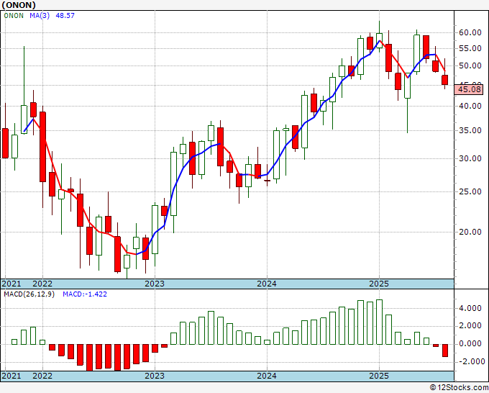Screen dimensions: 489x393
Task: Click the latest red candlestick near 45
Action: click(x=444, y=80)
